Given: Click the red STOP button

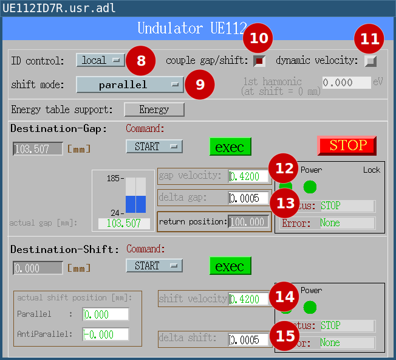Looking at the screenshot, I should pos(347,145).
